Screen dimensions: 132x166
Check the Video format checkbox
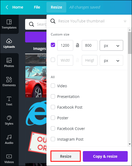point(53,86)
